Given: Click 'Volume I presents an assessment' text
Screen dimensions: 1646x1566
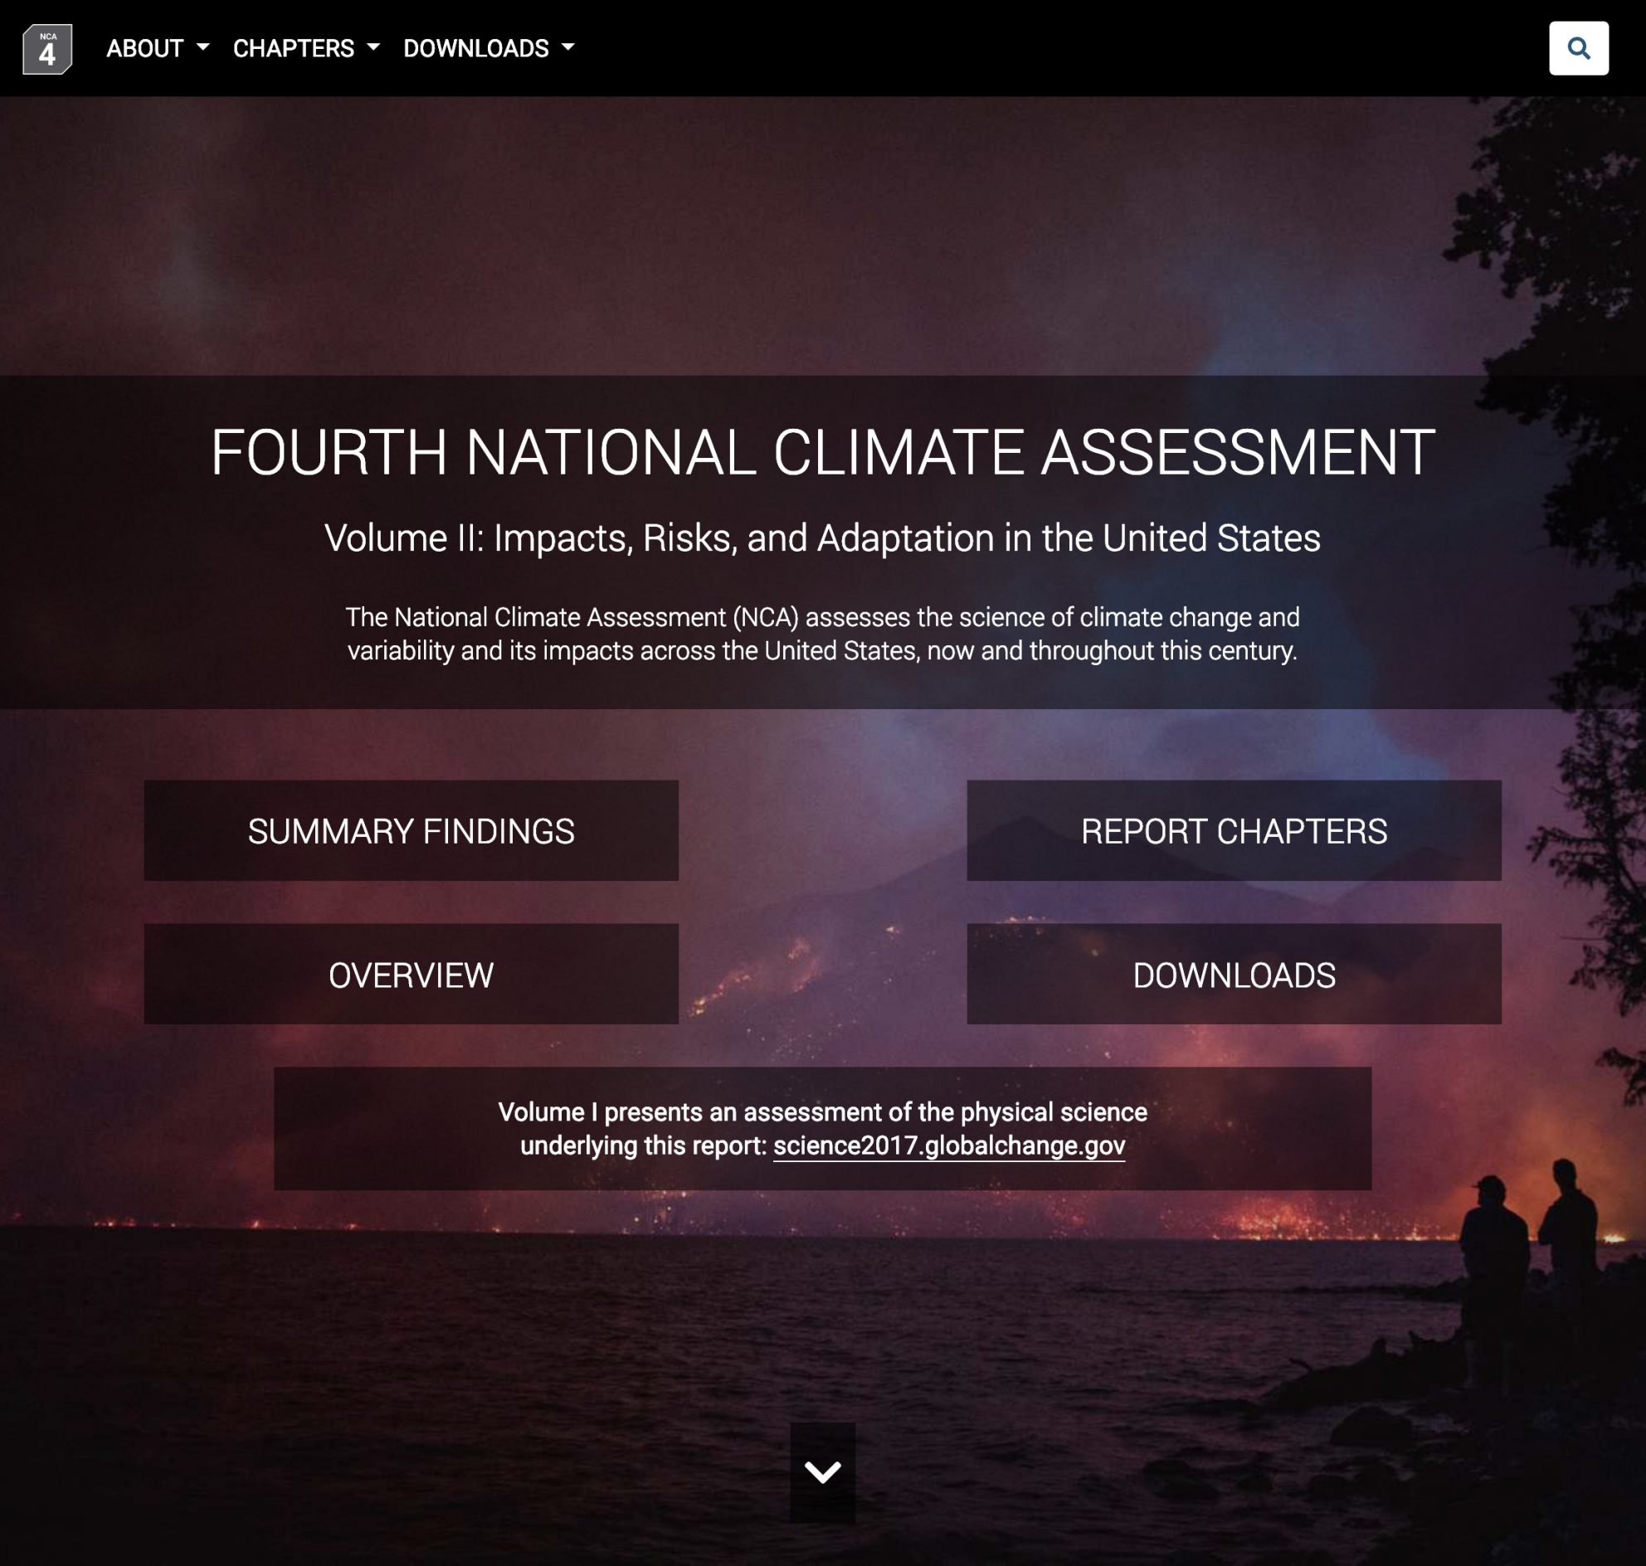Looking at the screenshot, I should pyautogui.click(x=822, y=1129).
